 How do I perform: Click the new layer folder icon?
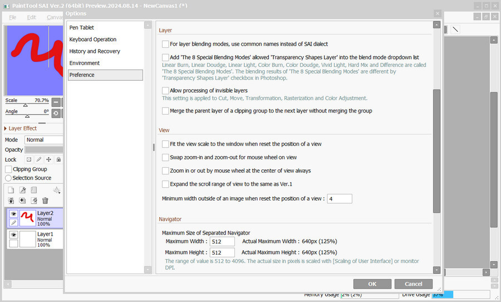33,190
